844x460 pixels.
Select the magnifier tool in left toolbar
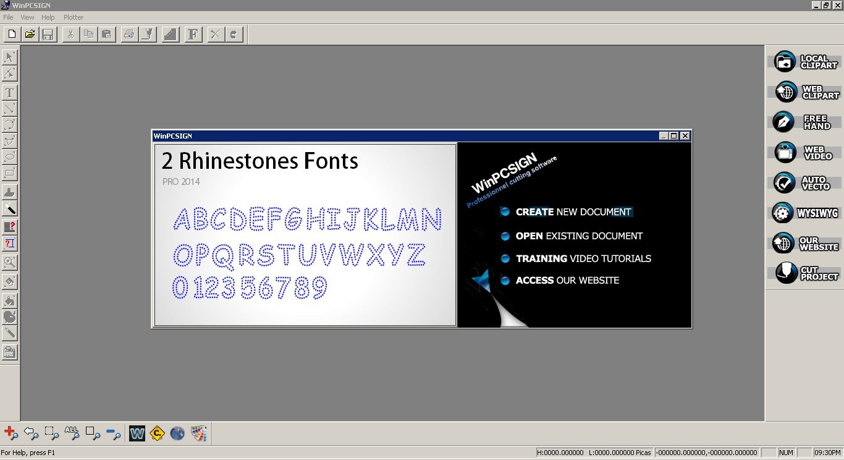tap(9, 263)
